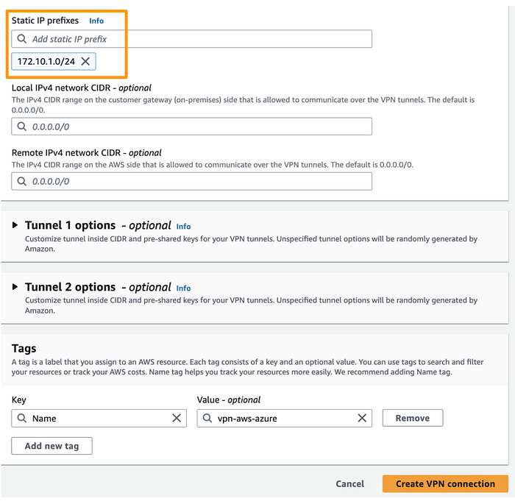
Task: Clear the vpn-aws-azure value field
Action: tap(362, 418)
